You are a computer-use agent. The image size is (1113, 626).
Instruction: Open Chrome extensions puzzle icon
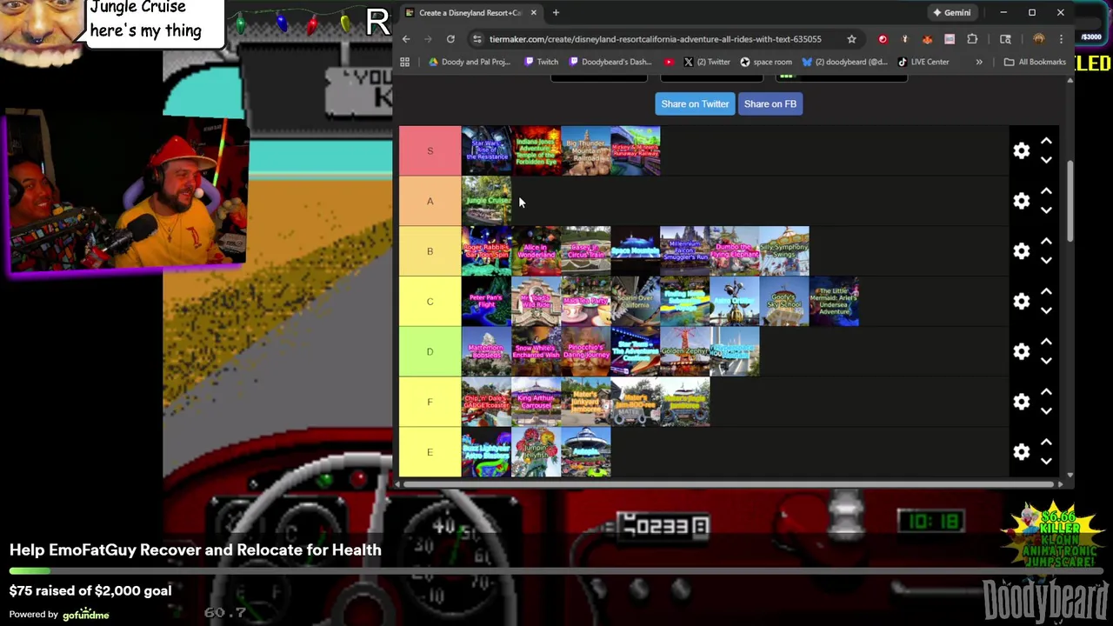coord(972,39)
